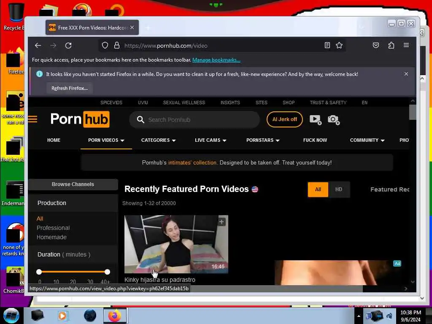432x324 pixels.
Task: Open the media player taskbar icon
Action: coord(62,316)
